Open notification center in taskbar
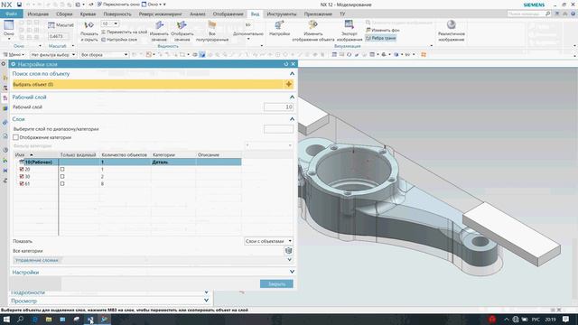 tap(566, 319)
